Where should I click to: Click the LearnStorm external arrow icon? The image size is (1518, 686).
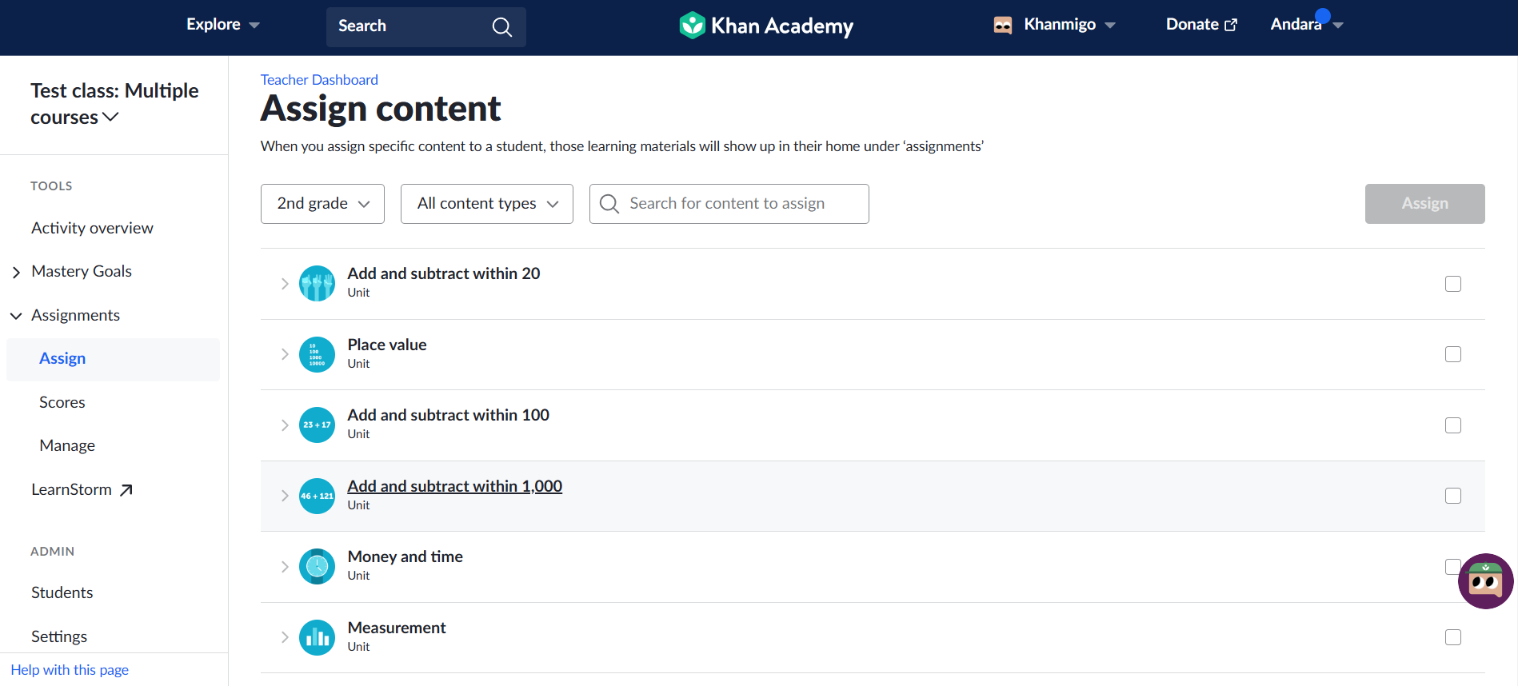pos(126,490)
